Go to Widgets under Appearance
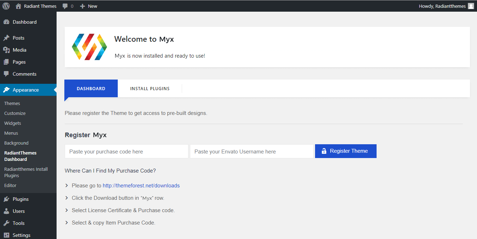The width and height of the screenshot is (477, 239). pyautogui.click(x=13, y=123)
